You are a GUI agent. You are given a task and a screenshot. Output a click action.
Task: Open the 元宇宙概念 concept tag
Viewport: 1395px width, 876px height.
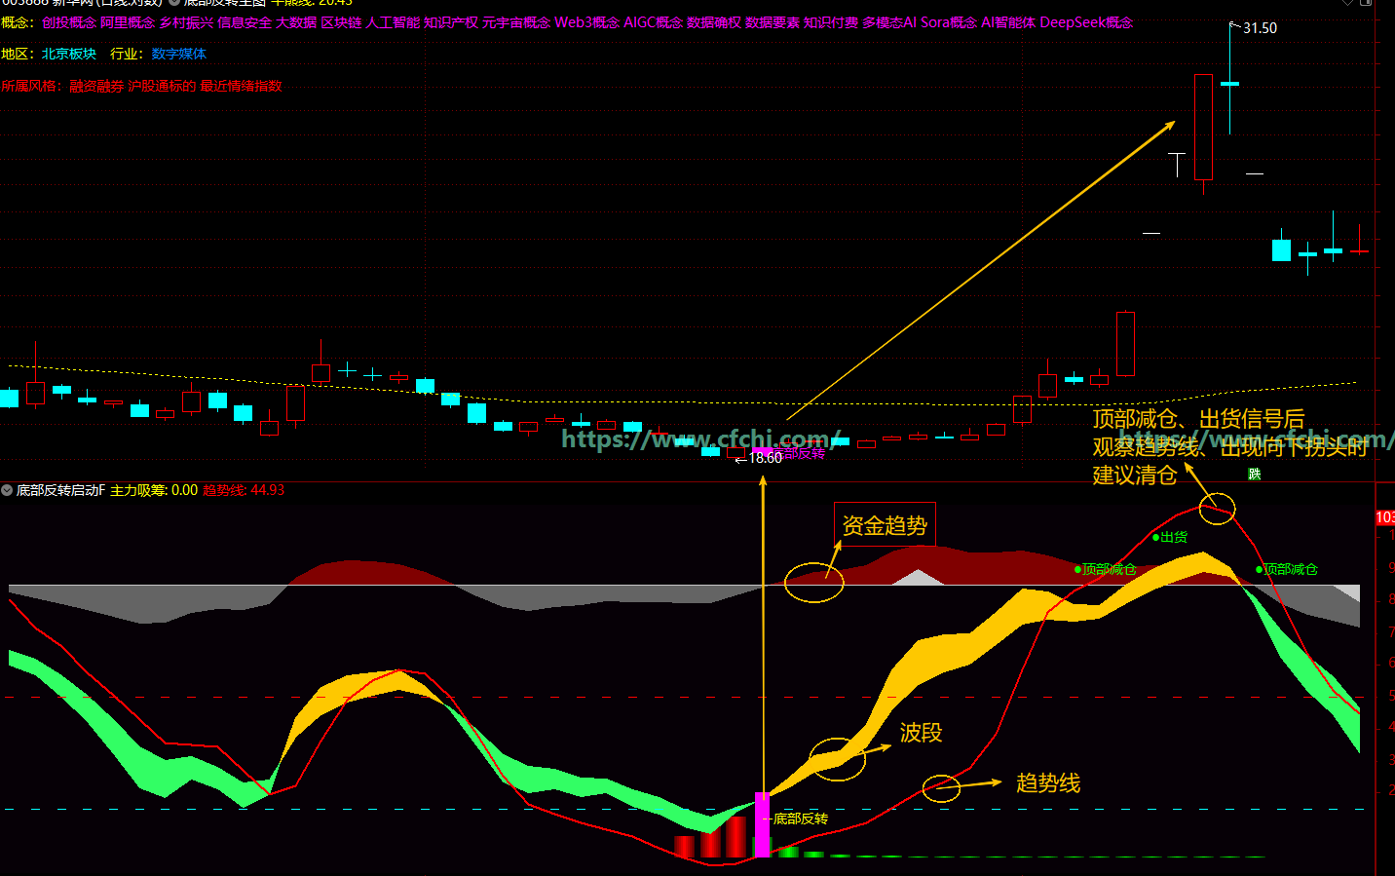[x=516, y=22]
